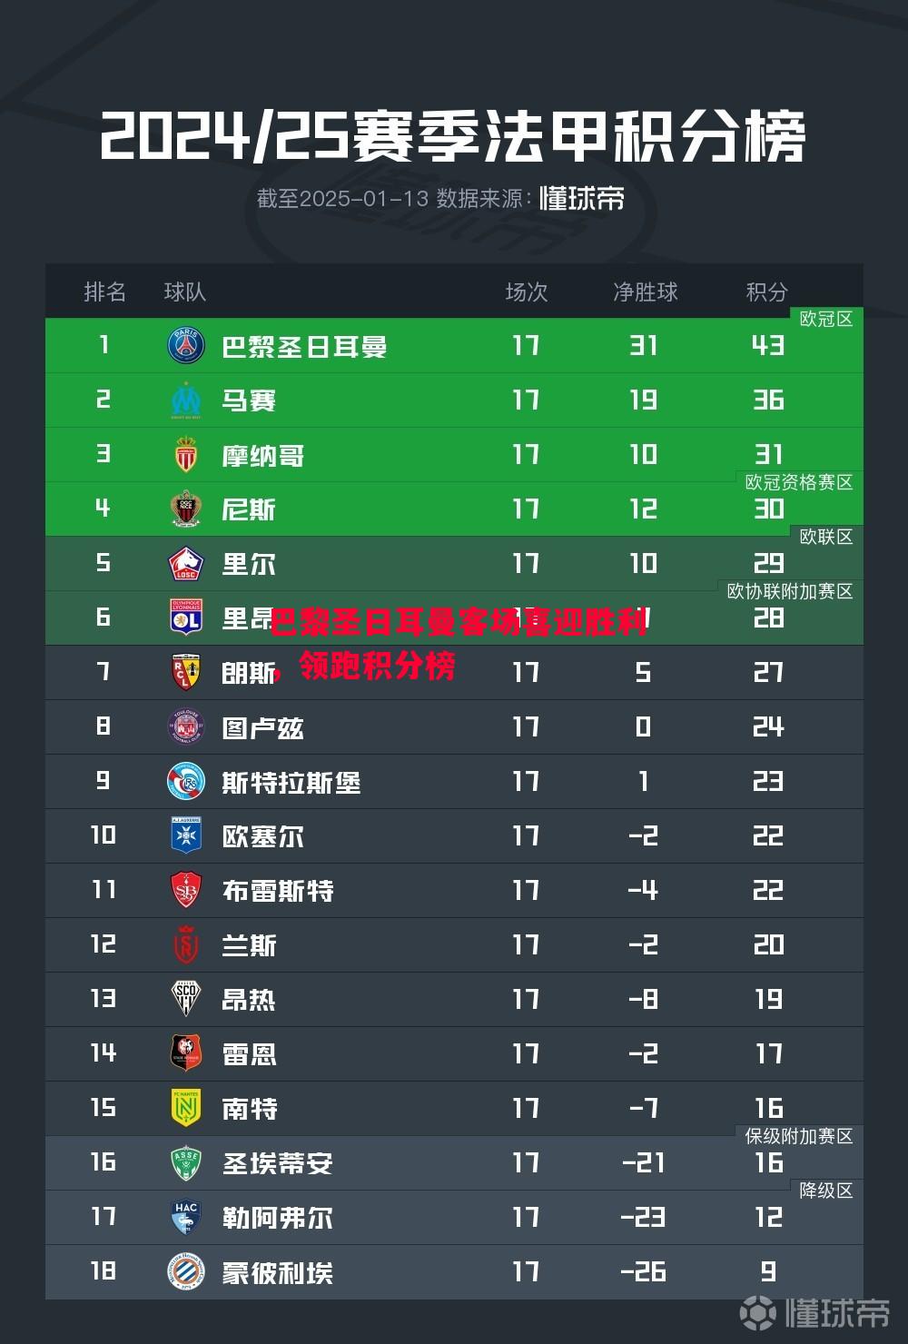Click the 积分 column header

tap(766, 292)
